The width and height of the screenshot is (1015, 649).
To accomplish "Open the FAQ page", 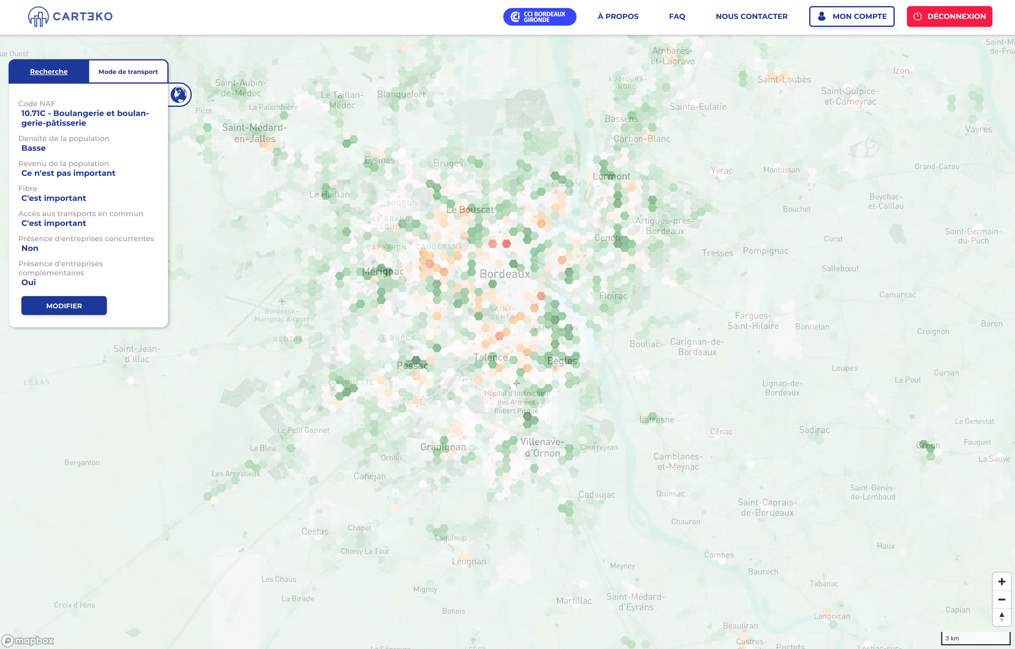I will pyautogui.click(x=677, y=16).
